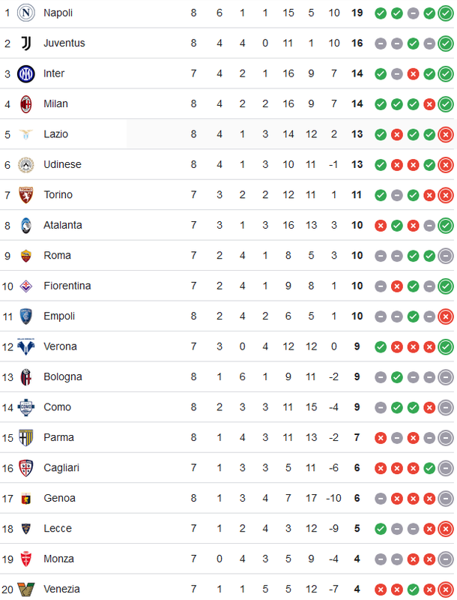Select the Verona club badge
This screenshot has width=457, height=600.
click(26, 346)
